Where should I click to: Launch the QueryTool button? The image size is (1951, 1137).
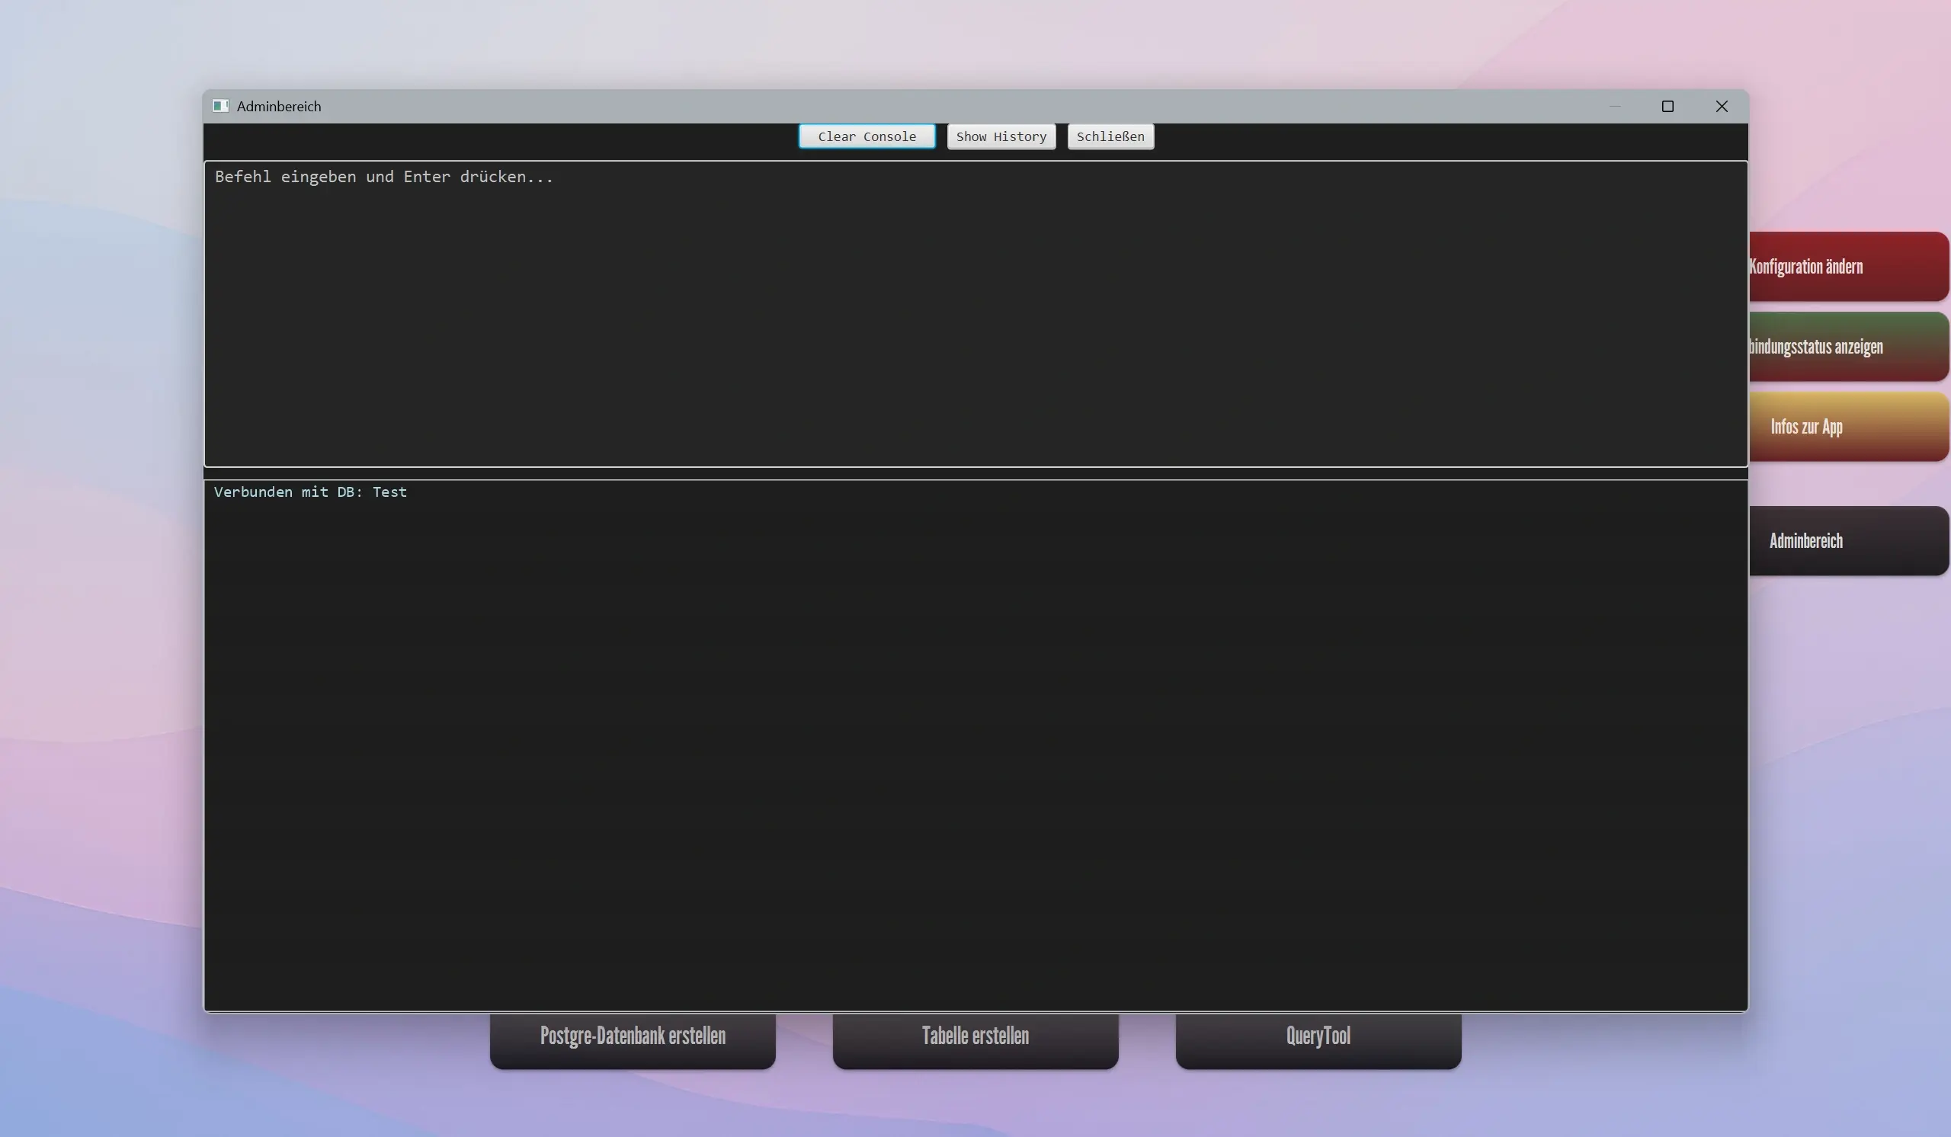(1318, 1039)
